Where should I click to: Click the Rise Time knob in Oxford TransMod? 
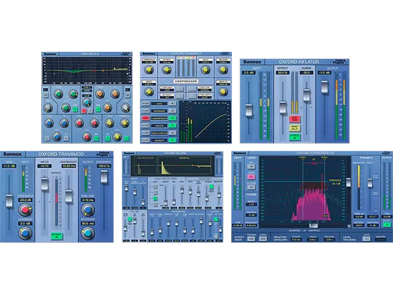88,210
